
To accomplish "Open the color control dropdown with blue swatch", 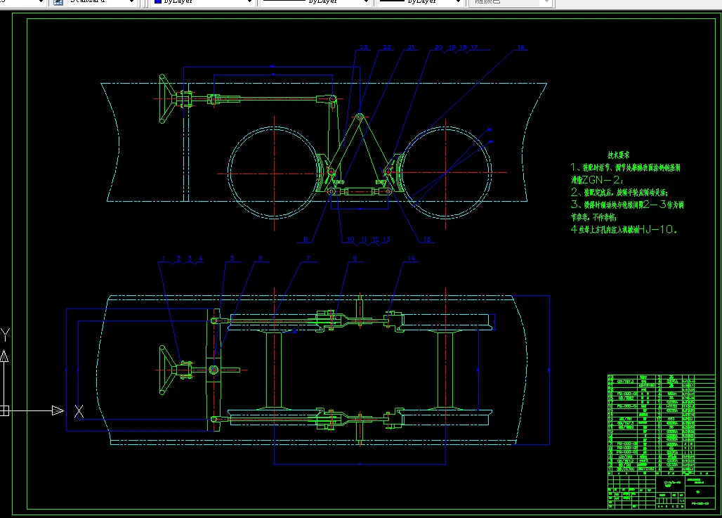I will tap(203, 2).
